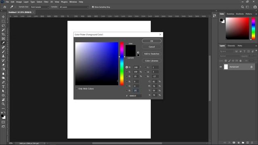
Task: Select the History Brush tool
Action: 3,60
